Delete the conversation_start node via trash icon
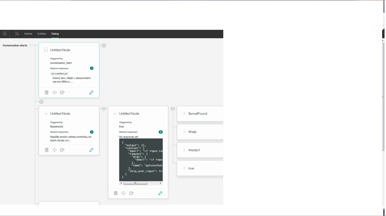The width and height of the screenshot is (386, 216). (x=47, y=92)
